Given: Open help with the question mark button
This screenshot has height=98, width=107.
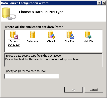Looking at the screenshot, I should (99, 3).
